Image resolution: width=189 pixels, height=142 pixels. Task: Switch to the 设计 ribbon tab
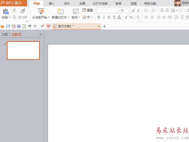(67, 3)
